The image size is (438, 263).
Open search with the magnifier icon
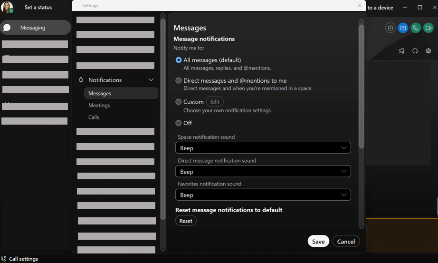[x=415, y=51]
